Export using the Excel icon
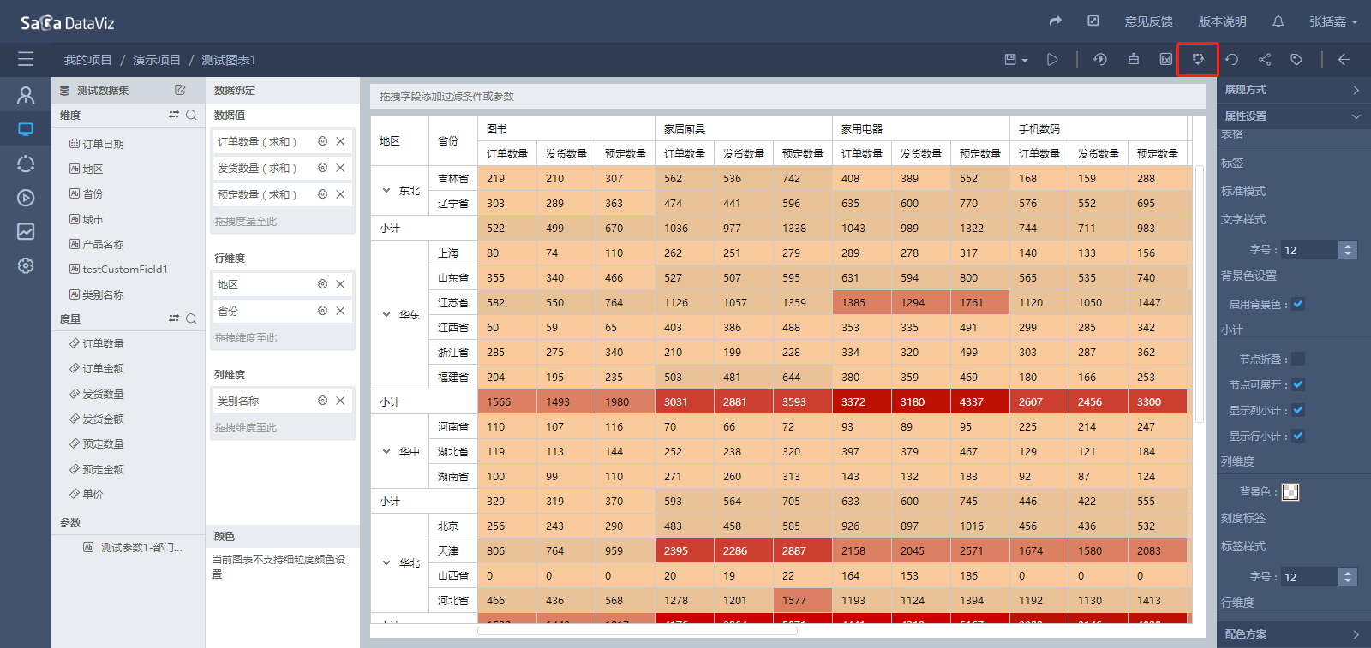1371x648 pixels. tap(1166, 59)
